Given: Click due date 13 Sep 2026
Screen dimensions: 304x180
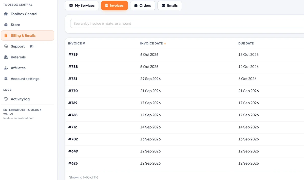Looking at the screenshot, I should [249, 139].
